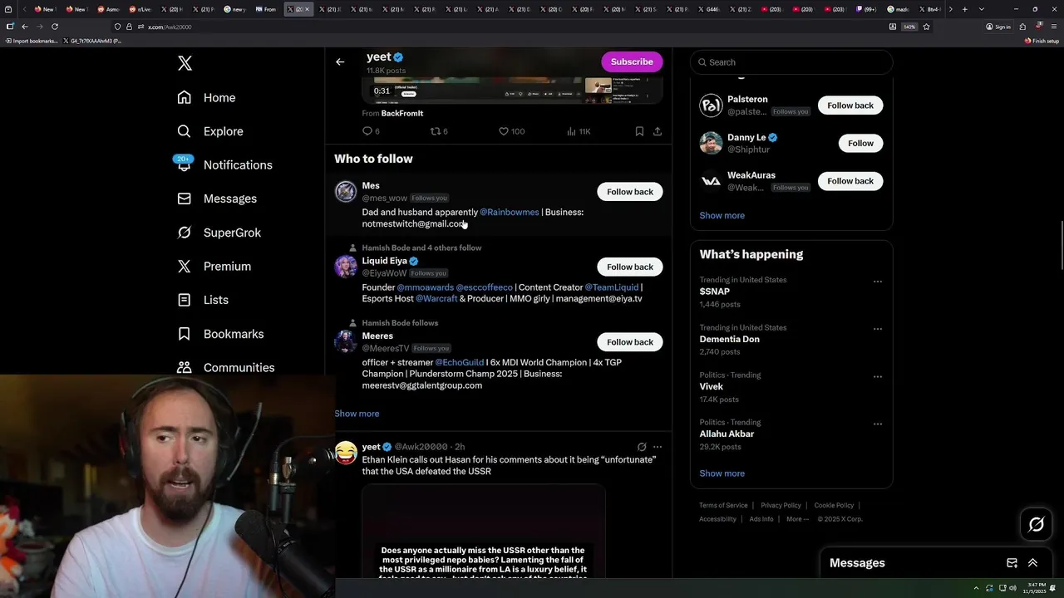Image resolution: width=1064 pixels, height=598 pixels.
Task: Click Import bookmarks in bookmarks bar
Action: pos(32,41)
